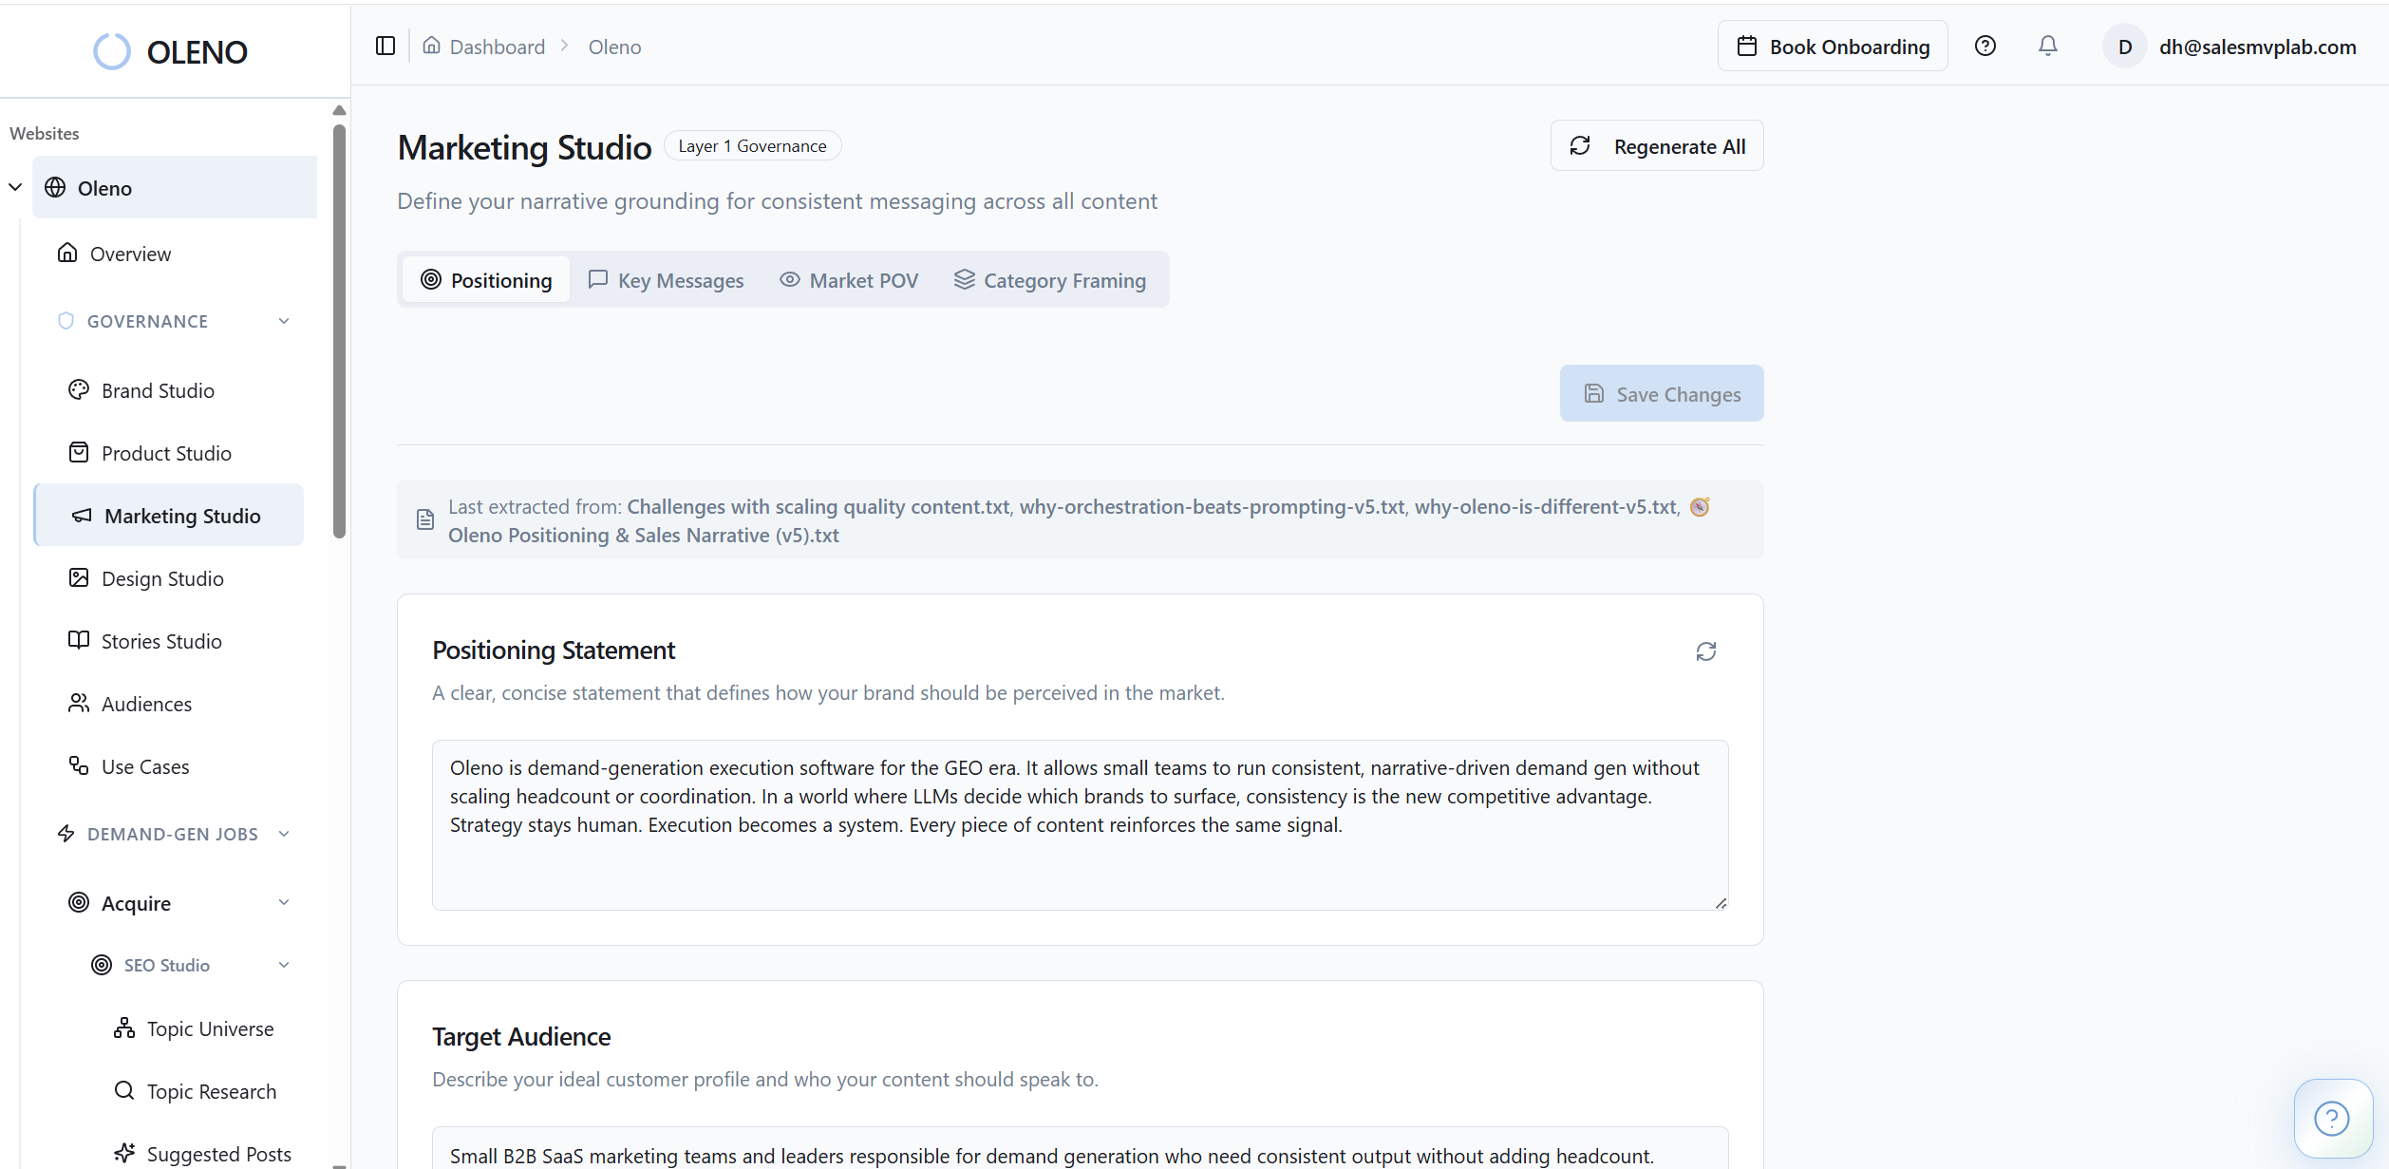The image size is (2389, 1169).
Task: Switch to the Market POV tab
Action: (849, 281)
